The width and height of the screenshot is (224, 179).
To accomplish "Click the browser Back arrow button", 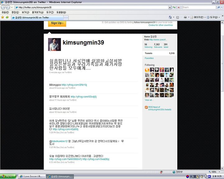I will pos(3,7).
